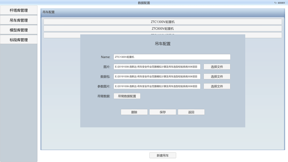Image resolution: width=288 pixels, height=162 pixels.
Task: Click the 数据配置 window title text
Action: coord(144,3)
